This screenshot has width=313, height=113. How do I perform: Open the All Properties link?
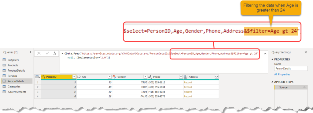pos(282,74)
